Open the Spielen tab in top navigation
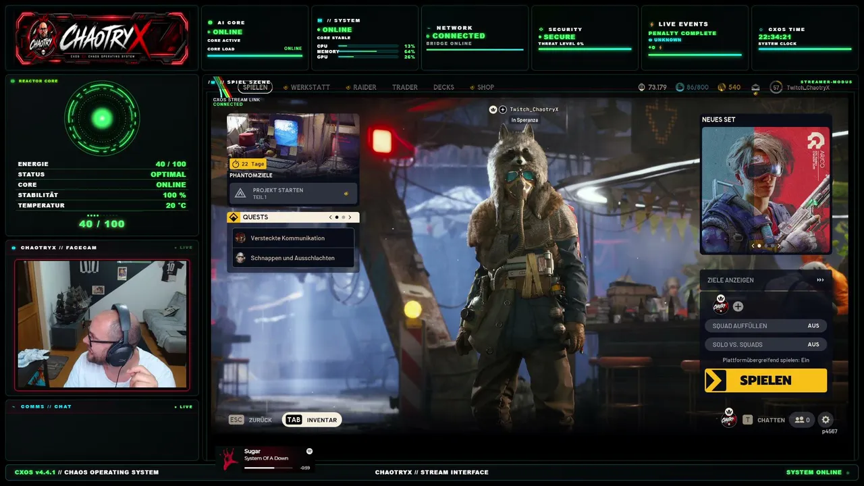The image size is (864, 486). click(255, 87)
